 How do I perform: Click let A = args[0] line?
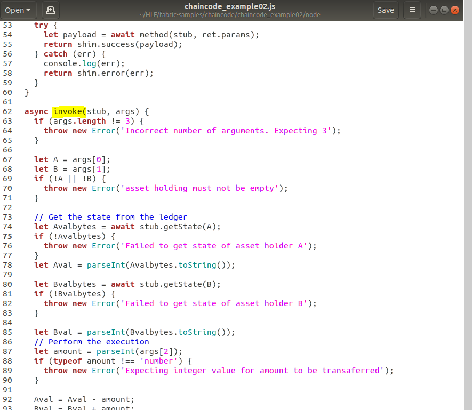(x=72, y=159)
